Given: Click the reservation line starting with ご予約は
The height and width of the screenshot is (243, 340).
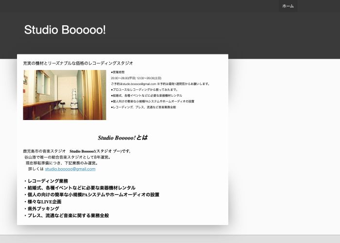Looking at the screenshot, I should click(x=160, y=84).
